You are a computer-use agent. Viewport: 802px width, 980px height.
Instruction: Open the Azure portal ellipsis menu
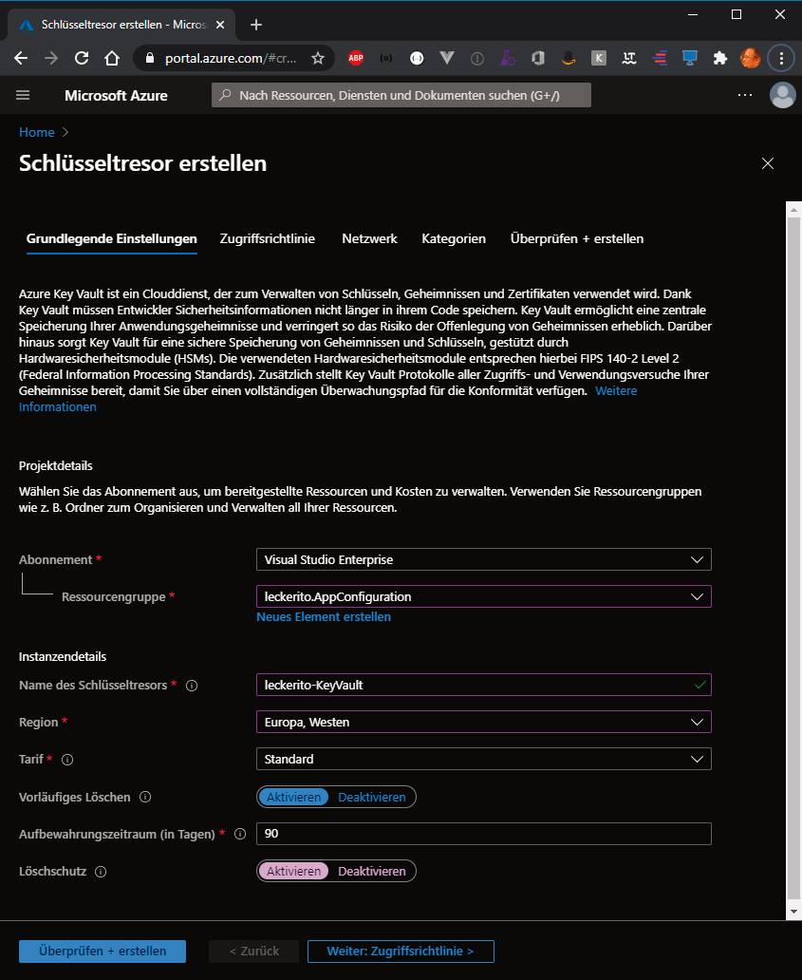click(744, 95)
